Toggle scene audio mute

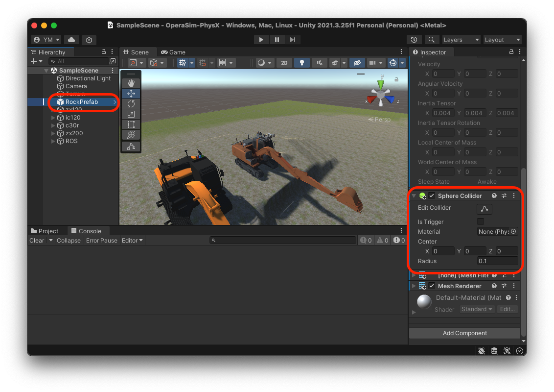320,63
